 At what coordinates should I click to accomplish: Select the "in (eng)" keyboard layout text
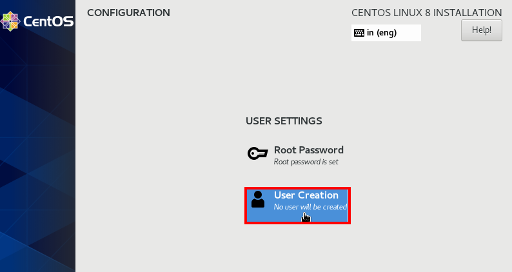click(x=381, y=33)
